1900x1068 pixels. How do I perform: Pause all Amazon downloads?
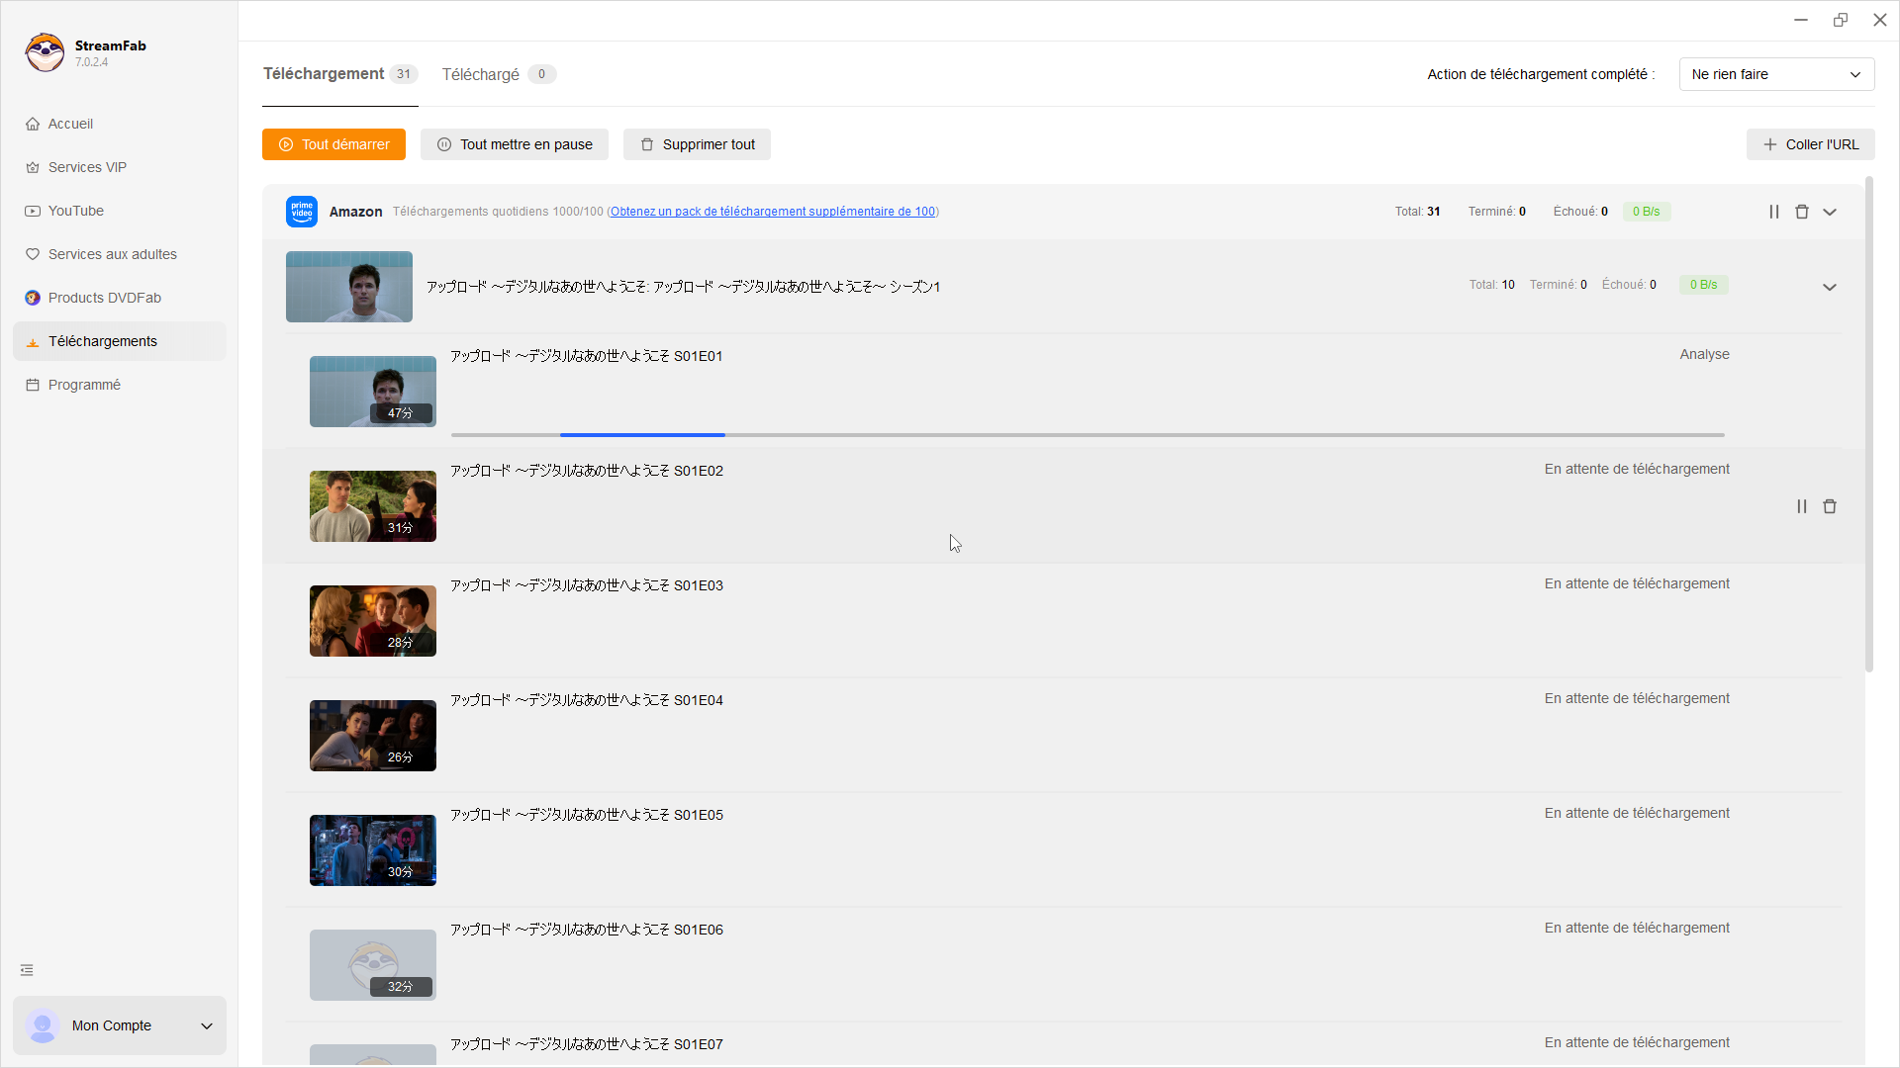tap(1774, 212)
